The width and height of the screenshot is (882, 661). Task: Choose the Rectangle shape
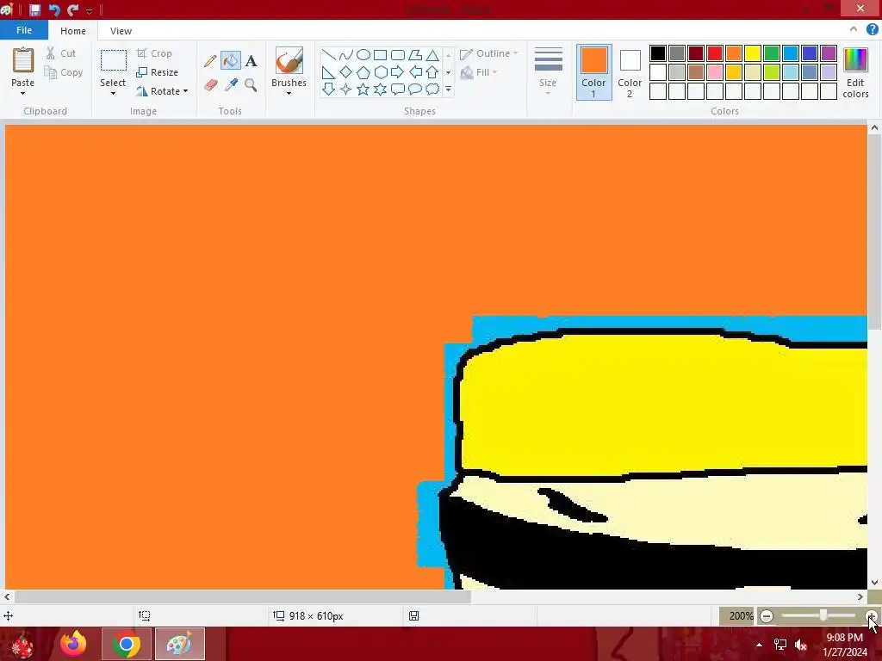click(x=380, y=54)
